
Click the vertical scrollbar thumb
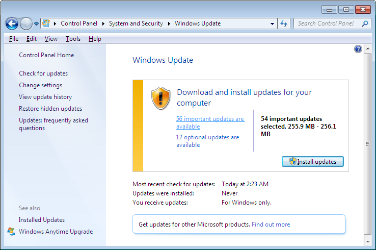(x=368, y=143)
